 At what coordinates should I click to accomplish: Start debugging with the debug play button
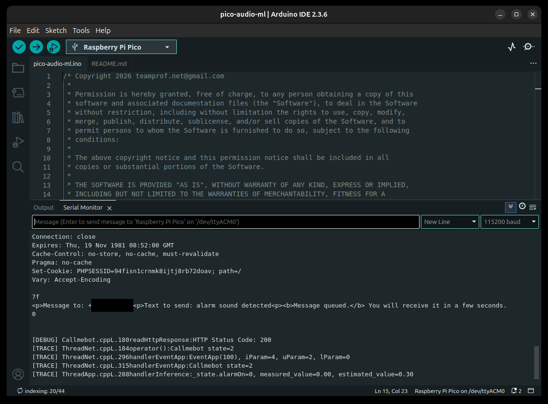(x=53, y=47)
